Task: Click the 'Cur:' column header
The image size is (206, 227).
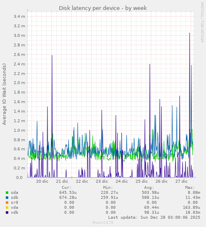Action: [67, 188]
